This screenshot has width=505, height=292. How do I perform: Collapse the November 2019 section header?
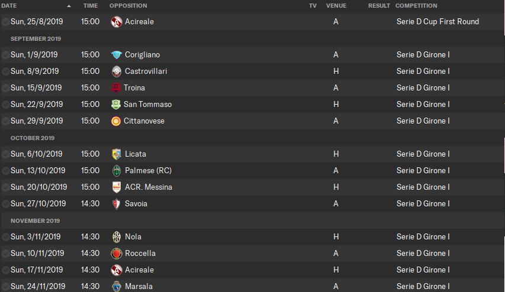[36, 220]
